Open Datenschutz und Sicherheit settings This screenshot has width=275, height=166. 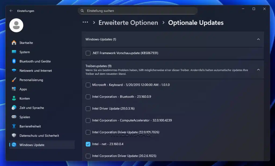pos(13,135)
